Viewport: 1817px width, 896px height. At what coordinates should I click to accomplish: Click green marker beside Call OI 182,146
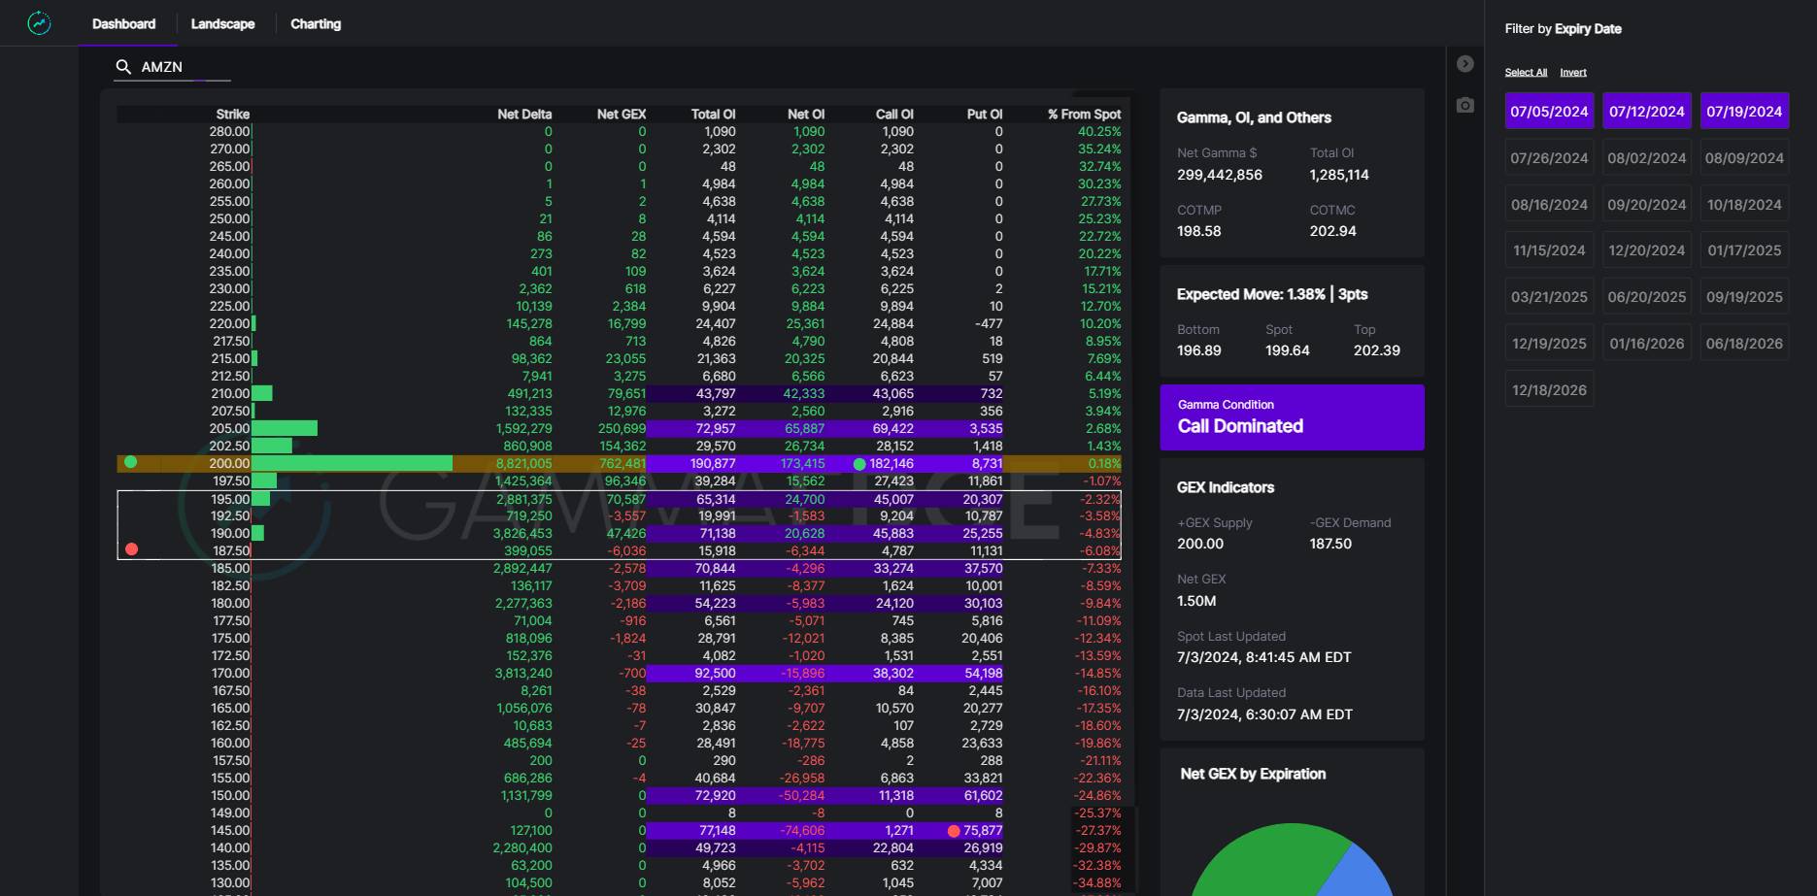click(859, 464)
